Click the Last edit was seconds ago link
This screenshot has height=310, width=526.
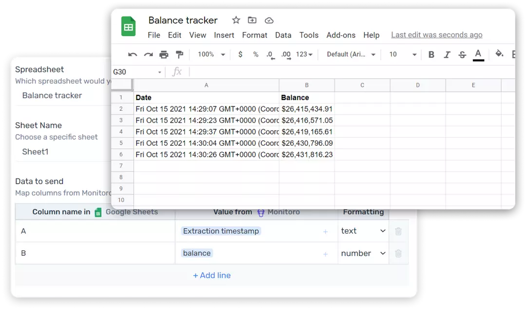click(x=436, y=35)
